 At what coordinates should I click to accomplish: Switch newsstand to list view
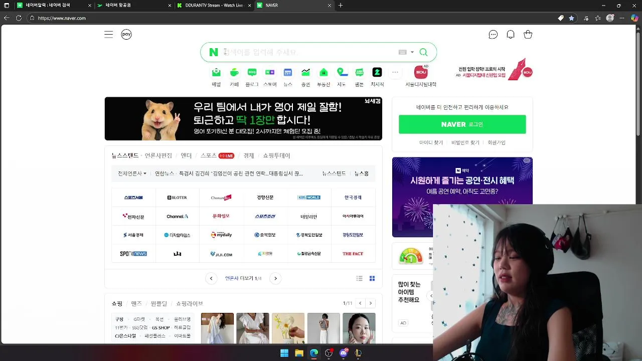(359, 278)
